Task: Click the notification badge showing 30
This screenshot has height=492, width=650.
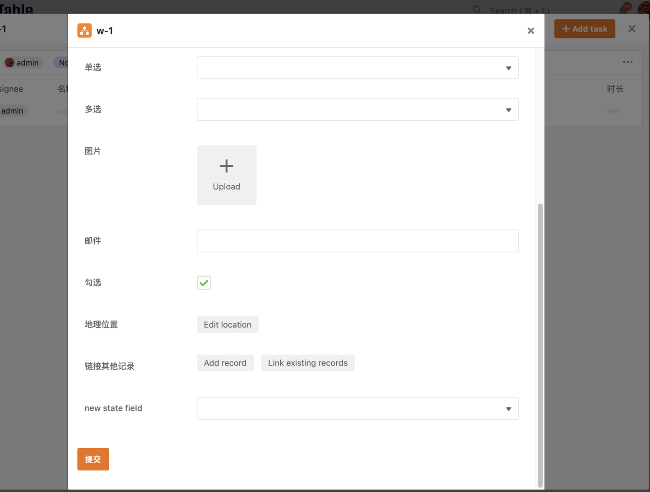Action: click(627, 7)
